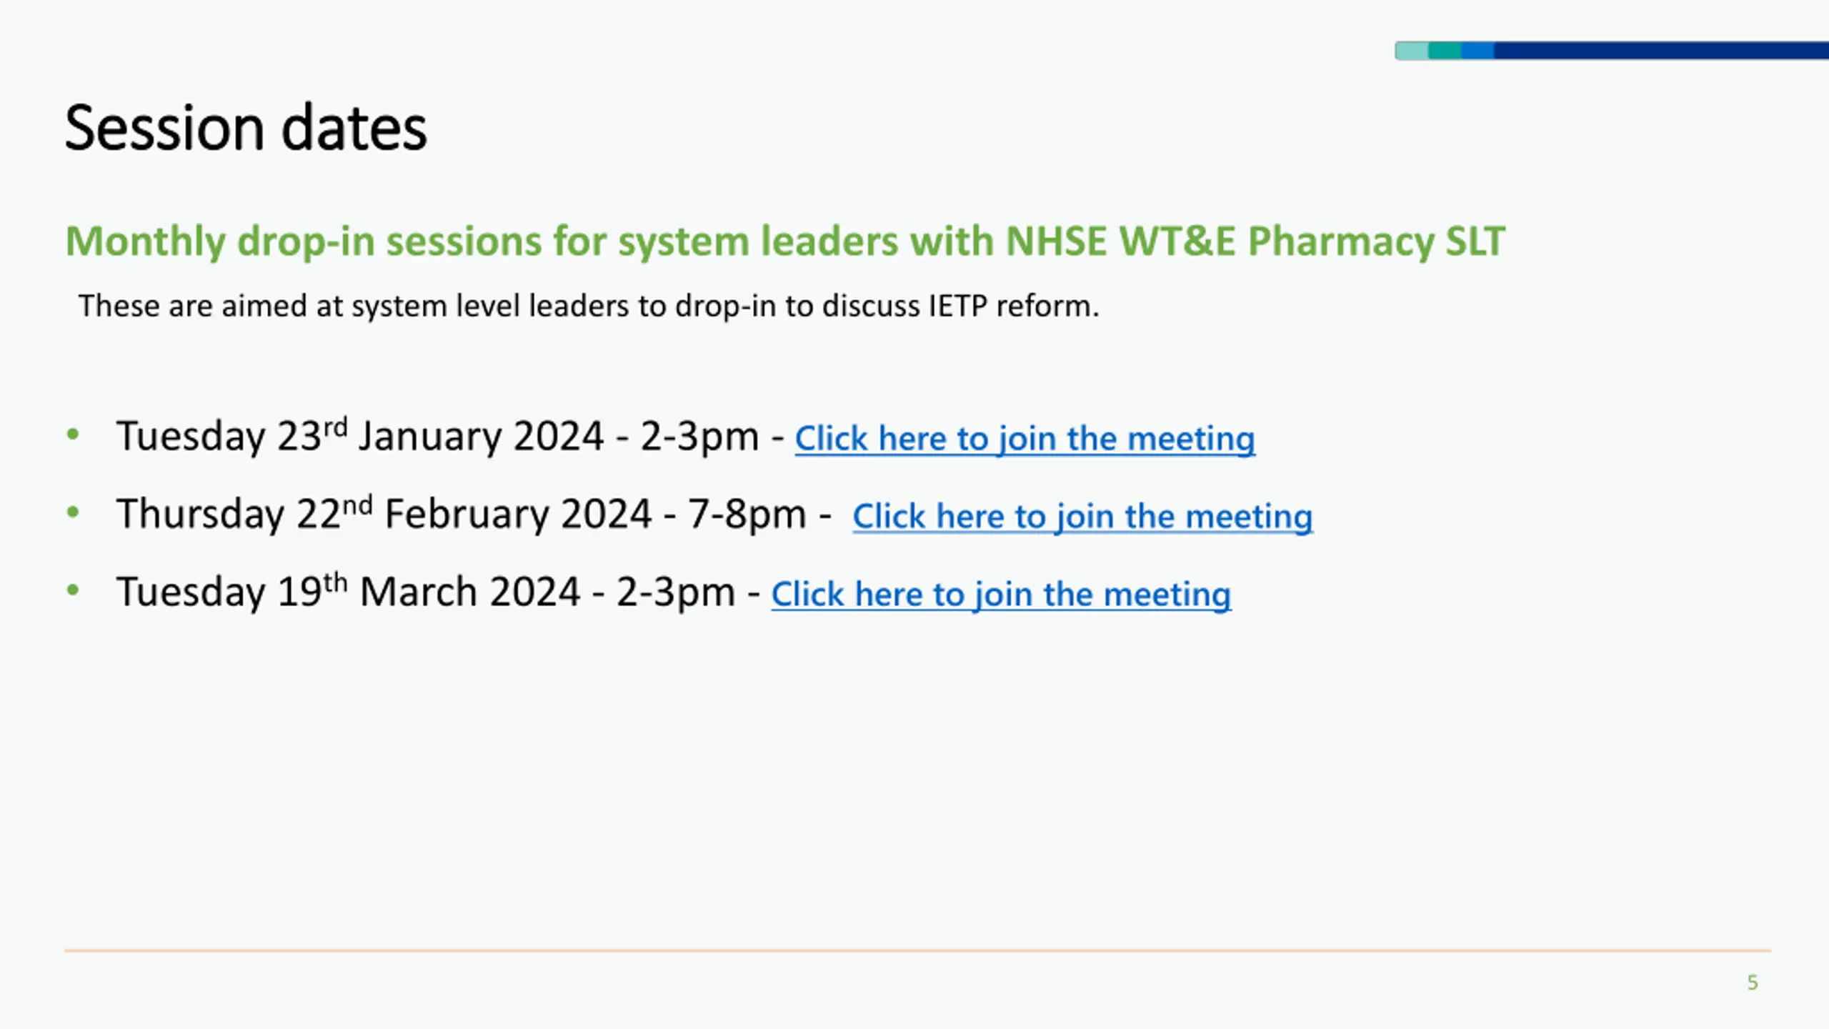Select the Tuesday 23rd January 2024 date text
Screen dimensions: 1829x1029
[360, 436]
